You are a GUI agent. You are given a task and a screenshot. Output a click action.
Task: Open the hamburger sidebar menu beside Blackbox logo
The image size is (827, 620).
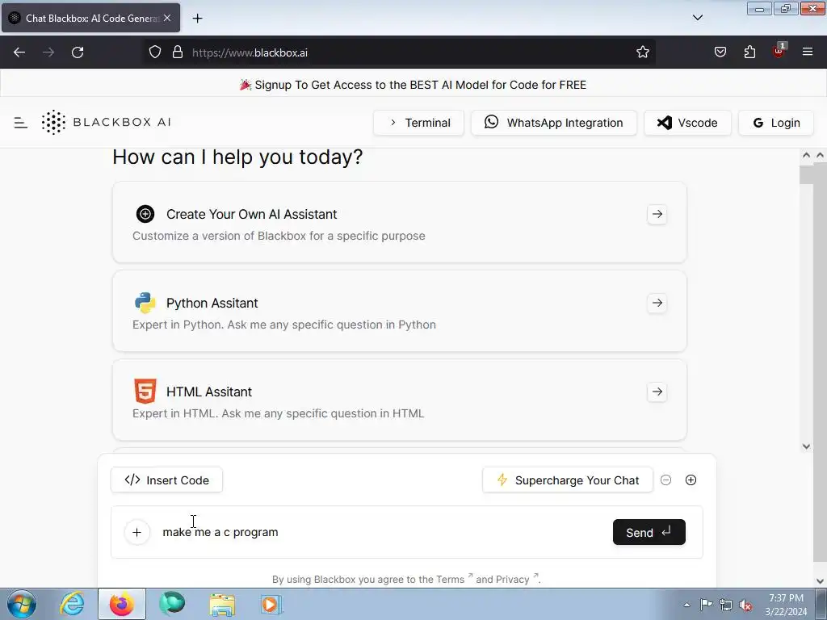point(20,123)
